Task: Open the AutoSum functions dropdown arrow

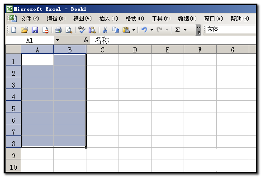Action: (x=185, y=30)
